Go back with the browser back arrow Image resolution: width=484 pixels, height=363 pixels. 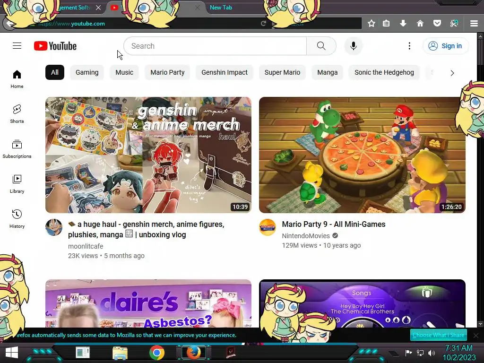9,24
